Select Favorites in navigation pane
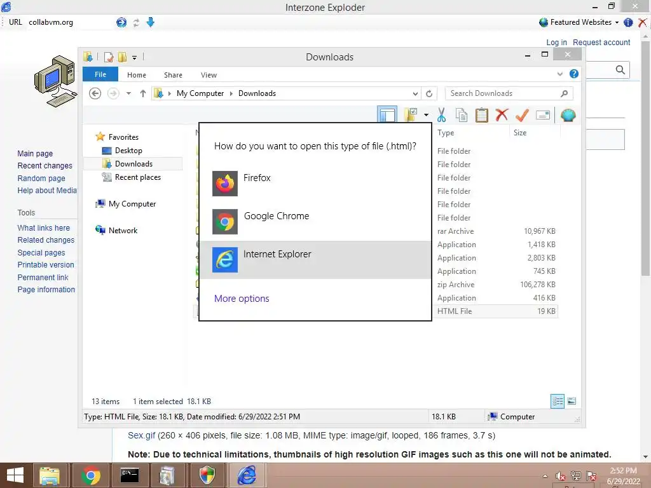The height and width of the screenshot is (488, 651). tap(123, 137)
